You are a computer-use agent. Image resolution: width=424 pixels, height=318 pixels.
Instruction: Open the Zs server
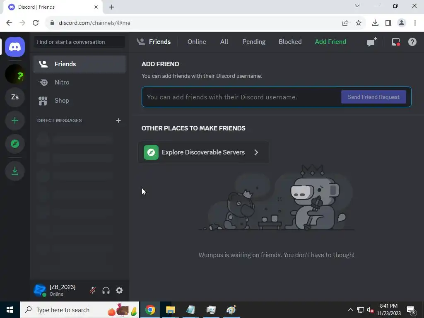tap(15, 97)
